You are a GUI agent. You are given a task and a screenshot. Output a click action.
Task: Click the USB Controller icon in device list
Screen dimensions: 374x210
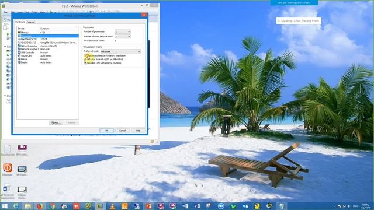[x=19, y=52]
